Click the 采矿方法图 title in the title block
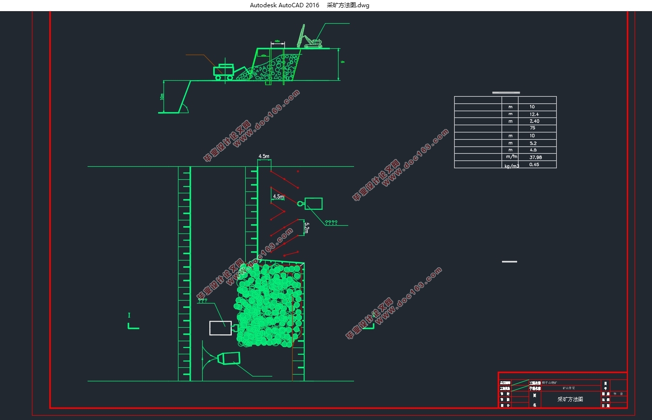This screenshot has width=652, height=420. coord(570,400)
